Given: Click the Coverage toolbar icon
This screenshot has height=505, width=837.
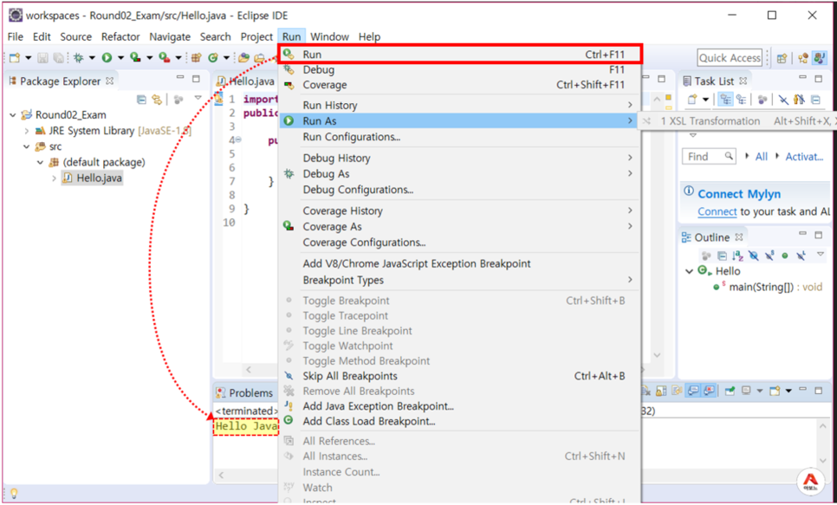Looking at the screenshot, I should pyautogui.click(x=135, y=58).
